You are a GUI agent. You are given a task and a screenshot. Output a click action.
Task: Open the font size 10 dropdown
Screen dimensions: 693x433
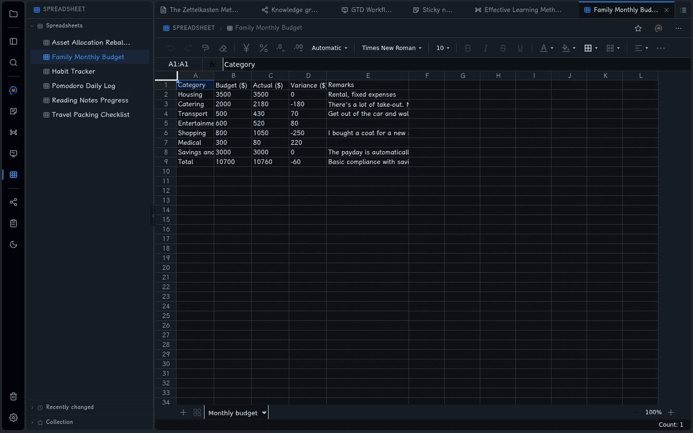(443, 48)
